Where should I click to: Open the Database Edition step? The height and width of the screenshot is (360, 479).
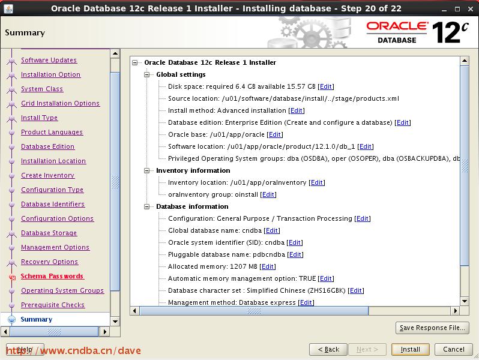pos(47,146)
